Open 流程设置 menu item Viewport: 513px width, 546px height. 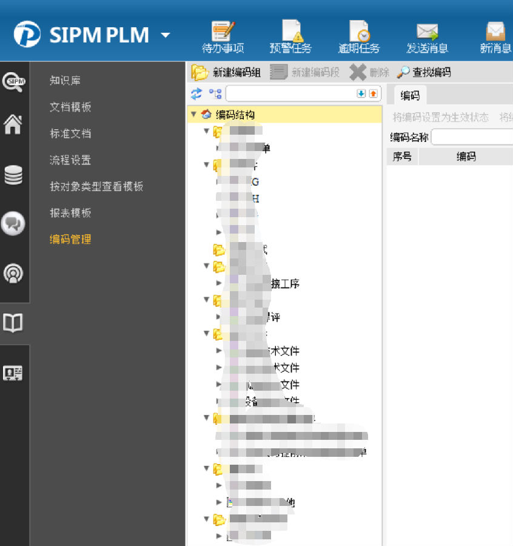tap(70, 160)
